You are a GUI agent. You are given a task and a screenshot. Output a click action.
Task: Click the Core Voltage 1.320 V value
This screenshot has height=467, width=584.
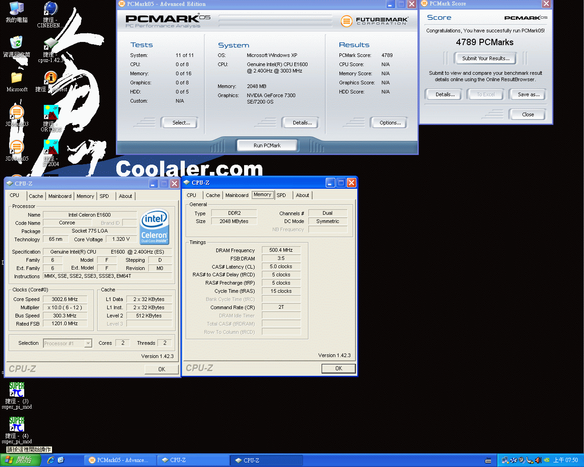click(x=121, y=239)
